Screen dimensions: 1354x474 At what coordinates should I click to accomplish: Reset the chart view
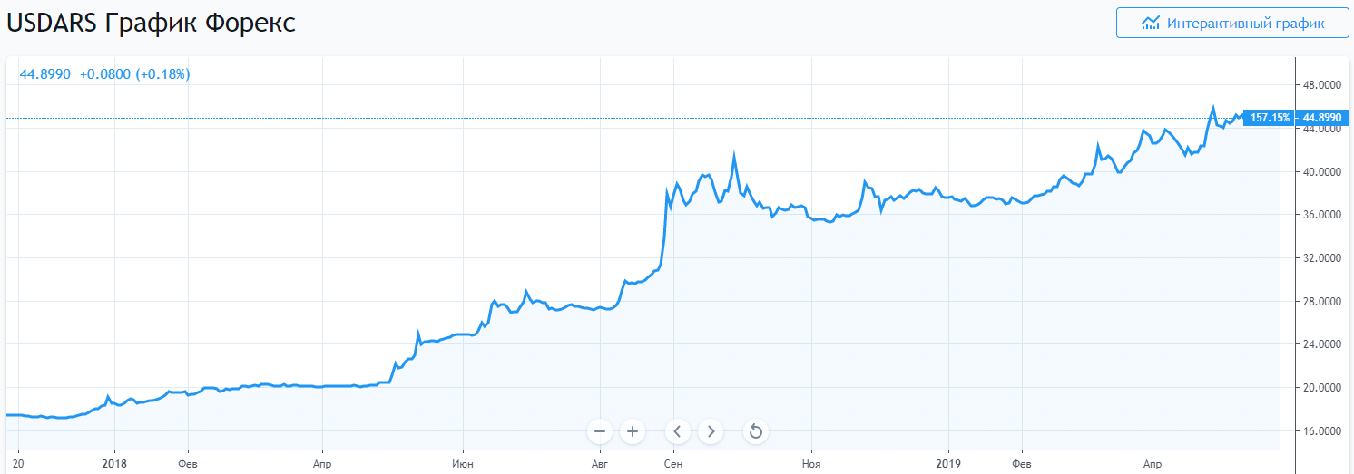point(755,431)
